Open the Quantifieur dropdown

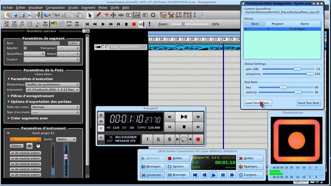(34, 54)
